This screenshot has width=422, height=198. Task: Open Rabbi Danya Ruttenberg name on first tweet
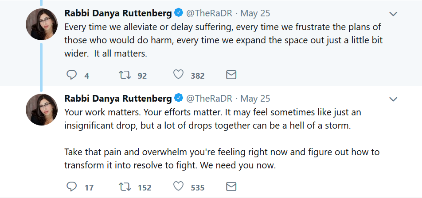click(118, 13)
